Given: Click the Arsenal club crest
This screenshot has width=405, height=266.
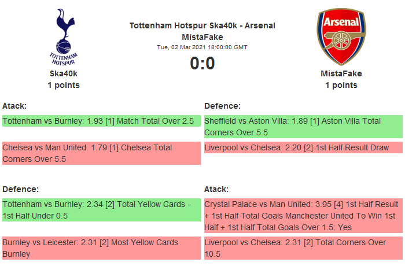Looking at the screenshot, I should (341, 36).
